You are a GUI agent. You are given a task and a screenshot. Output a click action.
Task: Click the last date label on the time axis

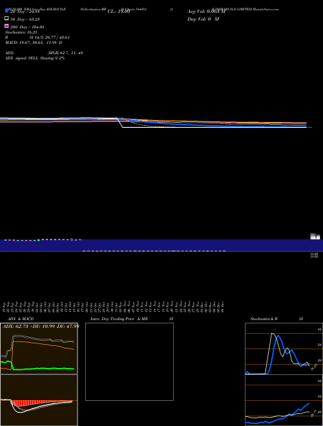222,307
